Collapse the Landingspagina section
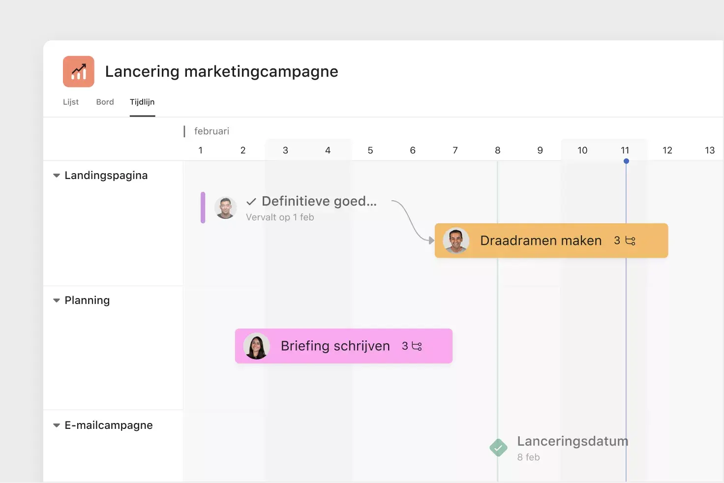 click(56, 175)
